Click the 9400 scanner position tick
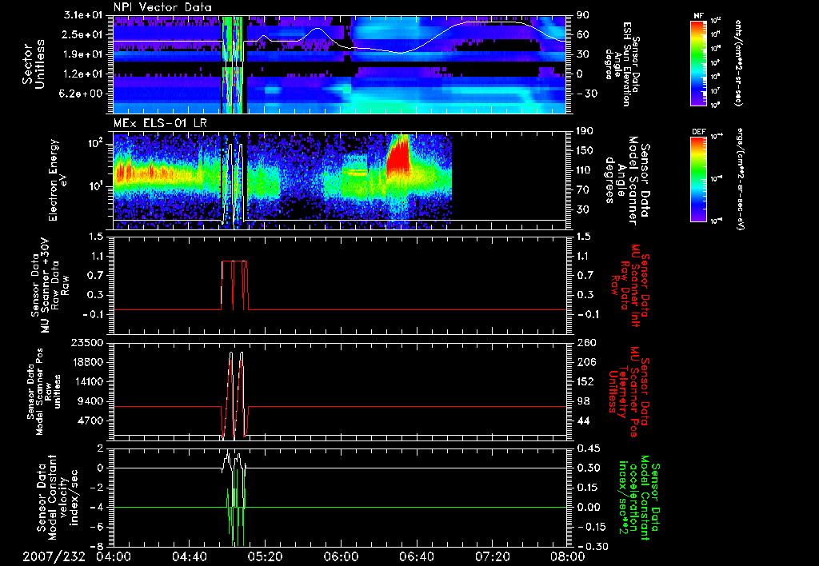Screen dimensions: 819x566 click(x=91, y=401)
